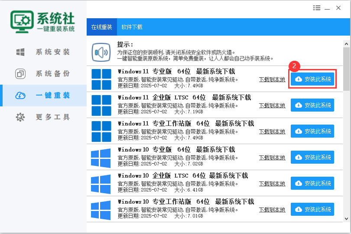Select 一键重装 in the sidebar
Image resolution: width=351 pixels, height=234 pixels.
pyautogui.click(x=43, y=96)
